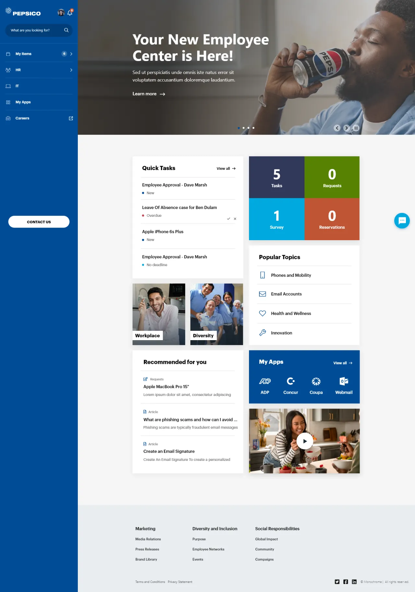Screen dimensions: 415x592
Task: Open Apple iPhone 6s Plus task
Action: click(x=163, y=232)
